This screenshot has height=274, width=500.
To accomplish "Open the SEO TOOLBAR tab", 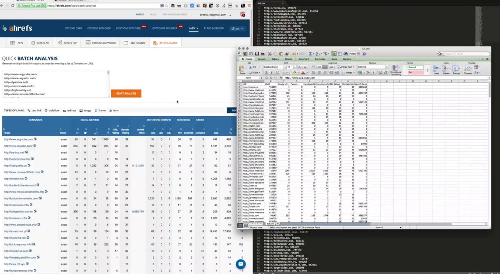I will coord(134,43).
